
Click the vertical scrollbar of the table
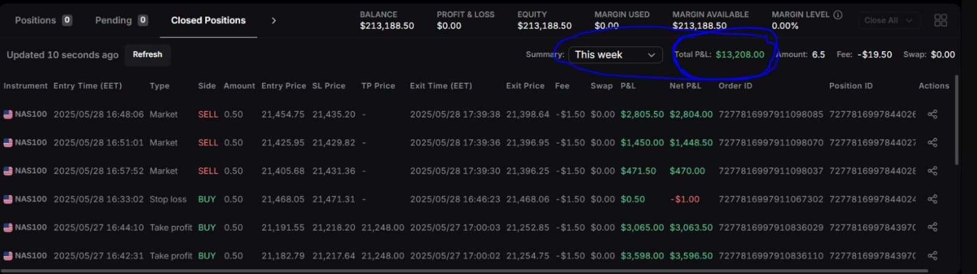(956, 122)
